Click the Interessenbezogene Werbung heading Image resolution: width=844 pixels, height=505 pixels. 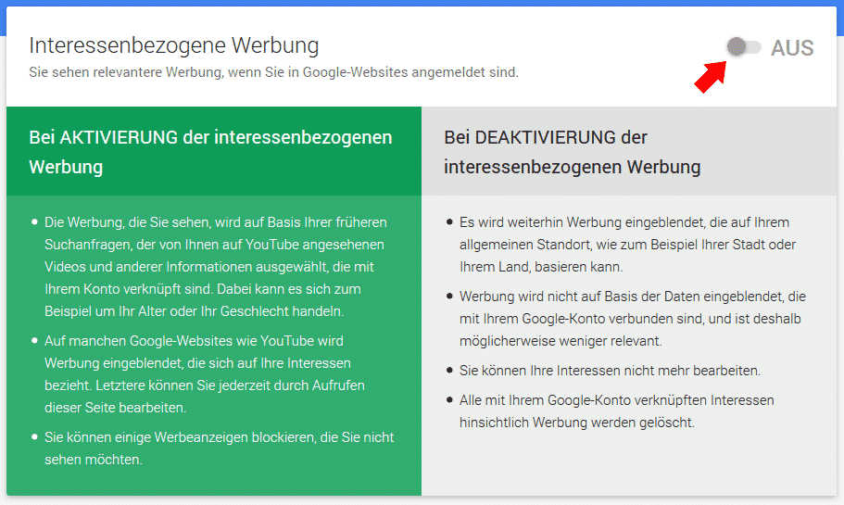(174, 45)
